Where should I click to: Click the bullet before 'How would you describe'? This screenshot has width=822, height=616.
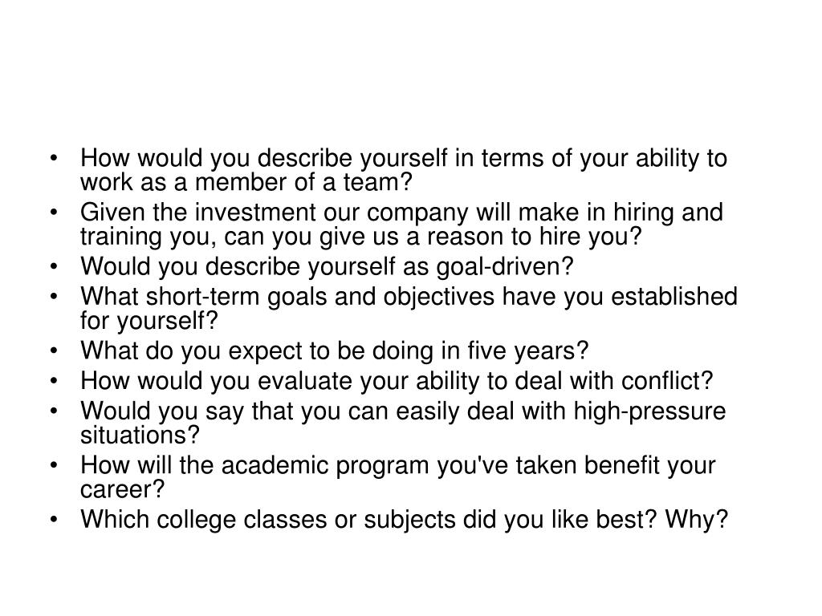coord(54,158)
